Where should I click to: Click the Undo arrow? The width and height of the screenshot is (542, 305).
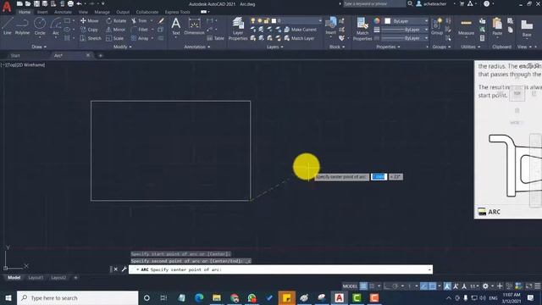79,3
